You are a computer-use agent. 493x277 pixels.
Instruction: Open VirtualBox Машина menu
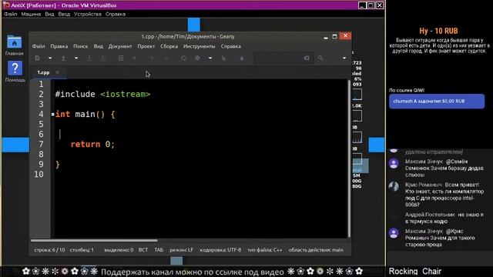(x=31, y=14)
